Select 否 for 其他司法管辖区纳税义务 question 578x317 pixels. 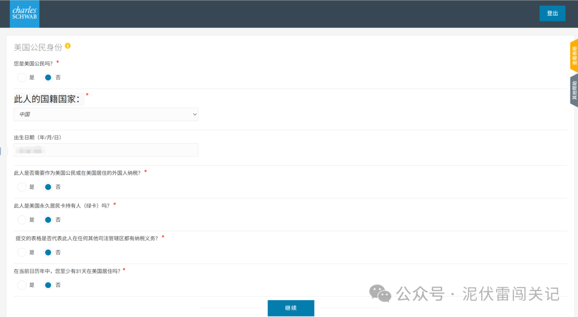pyautogui.click(x=48, y=252)
